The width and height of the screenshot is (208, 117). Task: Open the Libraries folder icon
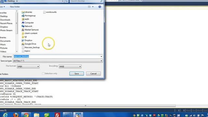coord(23,12)
